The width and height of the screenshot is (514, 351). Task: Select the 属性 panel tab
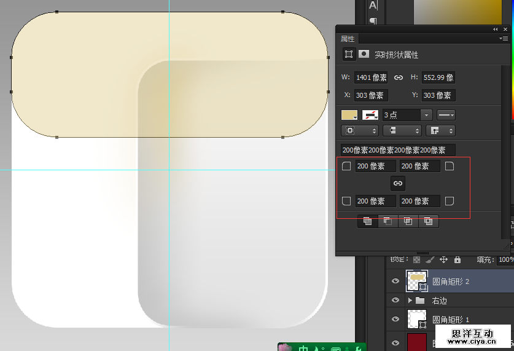(348, 39)
